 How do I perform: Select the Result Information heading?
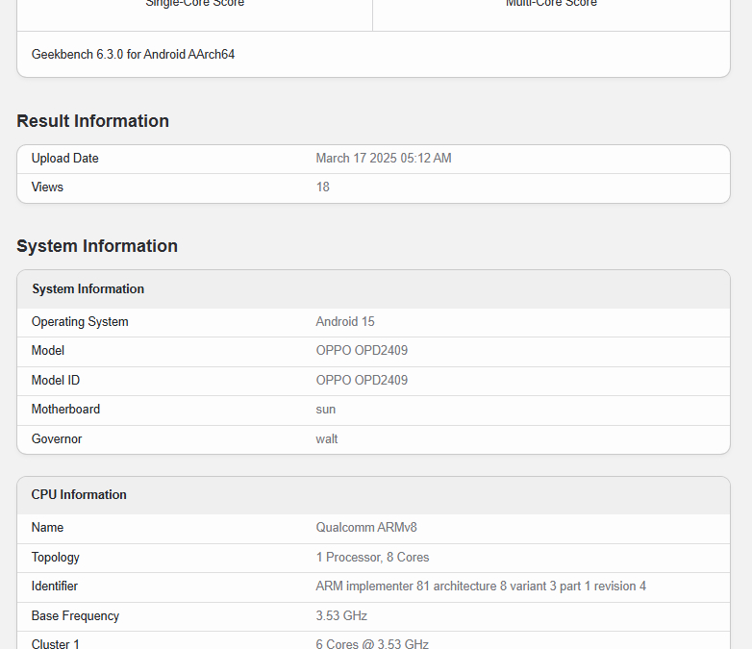coord(92,121)
